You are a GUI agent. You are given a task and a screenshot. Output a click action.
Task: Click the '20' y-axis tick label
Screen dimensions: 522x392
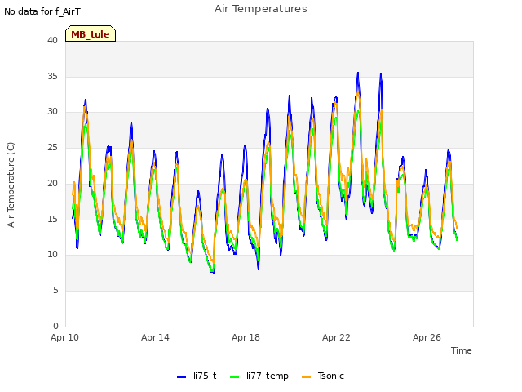pyautogui.click(x=52, y=183)
